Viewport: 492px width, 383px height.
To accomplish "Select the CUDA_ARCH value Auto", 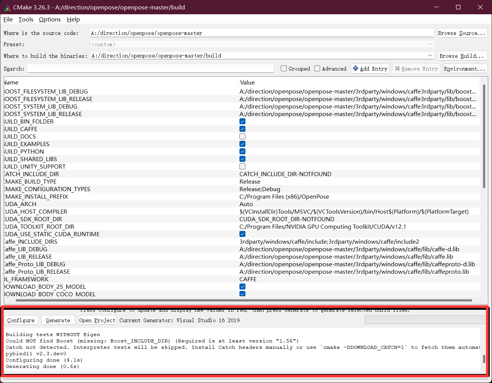I will [246, 204].
